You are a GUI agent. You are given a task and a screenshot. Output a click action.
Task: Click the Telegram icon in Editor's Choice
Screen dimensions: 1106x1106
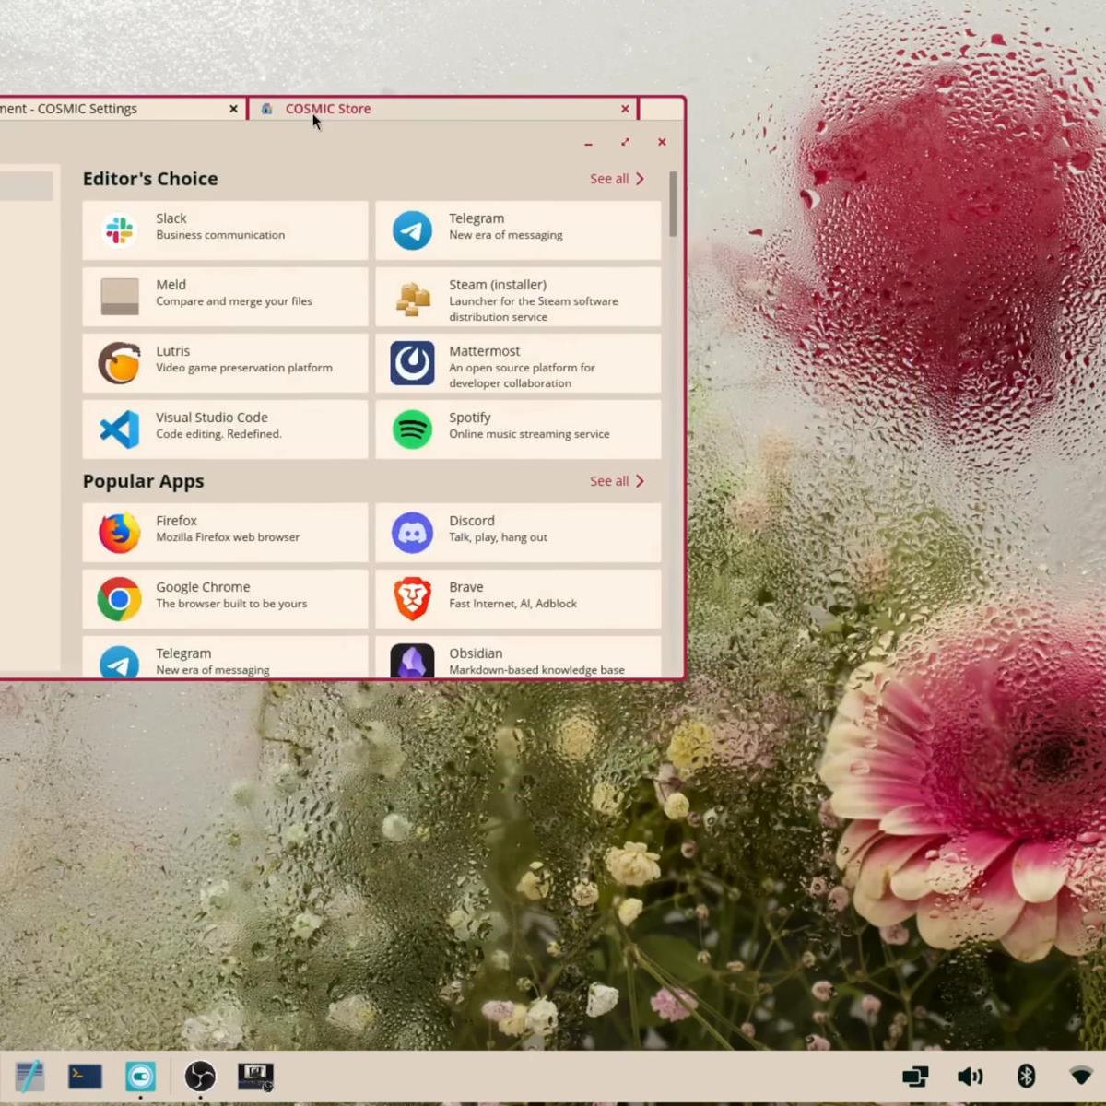412,230
